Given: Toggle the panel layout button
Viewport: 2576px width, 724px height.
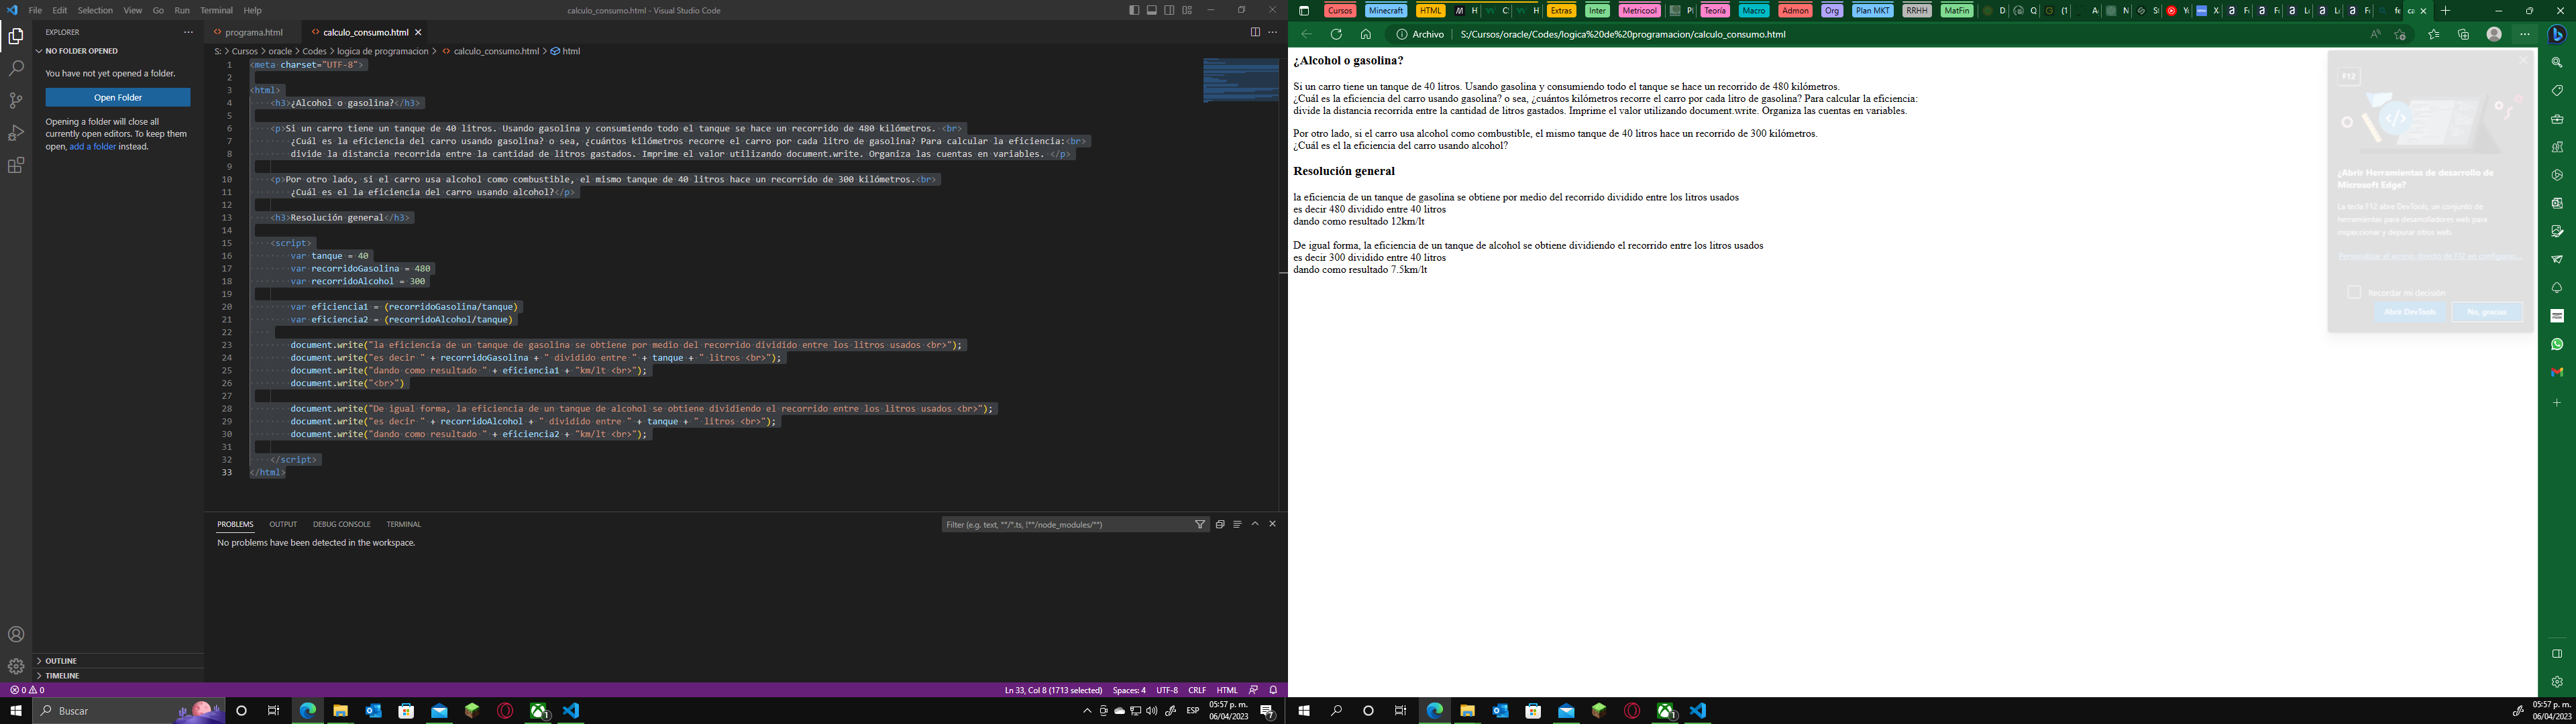Looking at the screenshot, I should (1152, 10).
